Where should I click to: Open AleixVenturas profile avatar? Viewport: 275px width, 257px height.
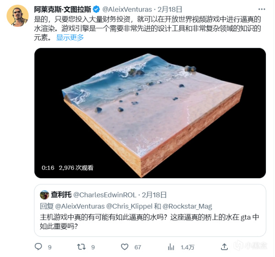point(17,16)
